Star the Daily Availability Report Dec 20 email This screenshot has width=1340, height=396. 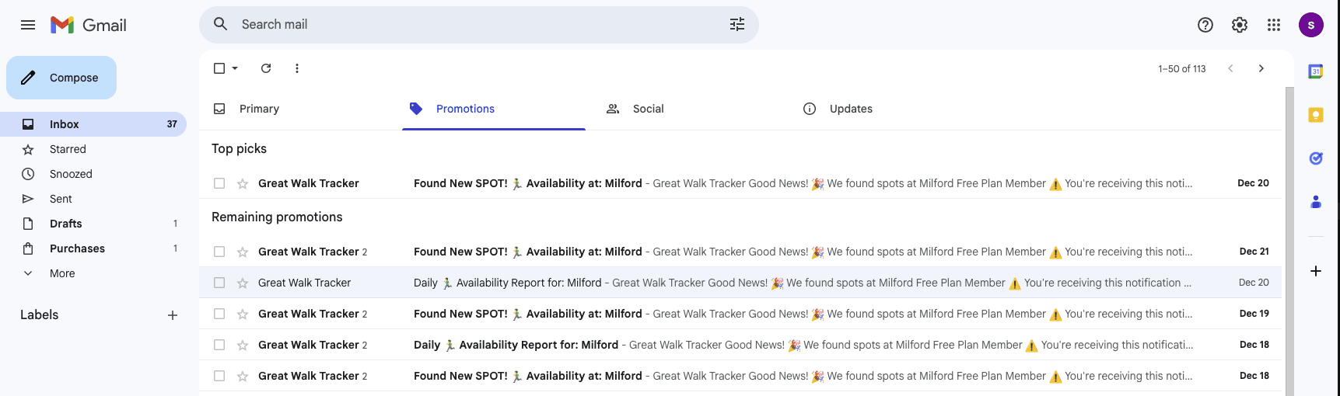click(243, 283)
